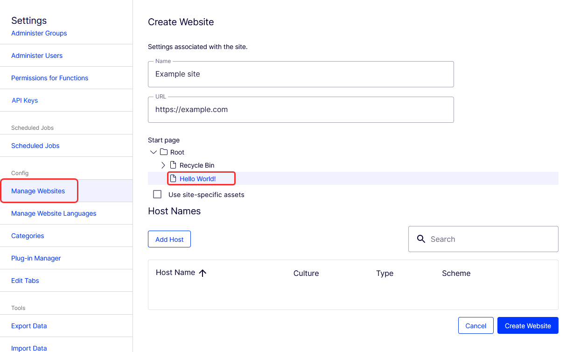Click the Add Host button
Screen dimensions: 566x352
[x=169, y=239]
